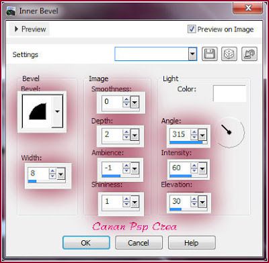Click the randomize parameters dice icon
Image resolution: width=269 pixels, height=263 pixels.
[229, 54]
